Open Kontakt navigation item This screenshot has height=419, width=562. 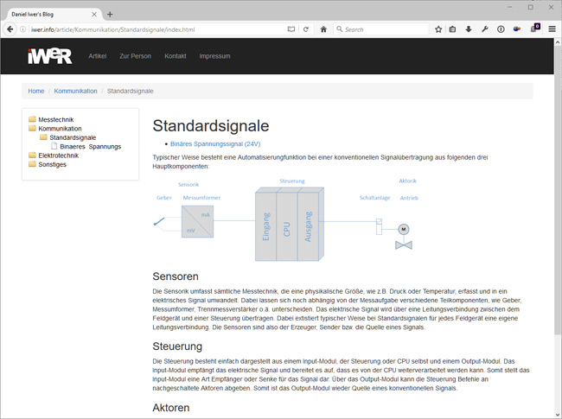(176, 56)
